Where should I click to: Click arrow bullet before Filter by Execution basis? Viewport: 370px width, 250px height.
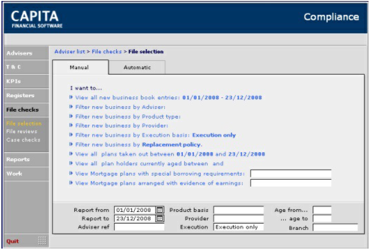71,135
